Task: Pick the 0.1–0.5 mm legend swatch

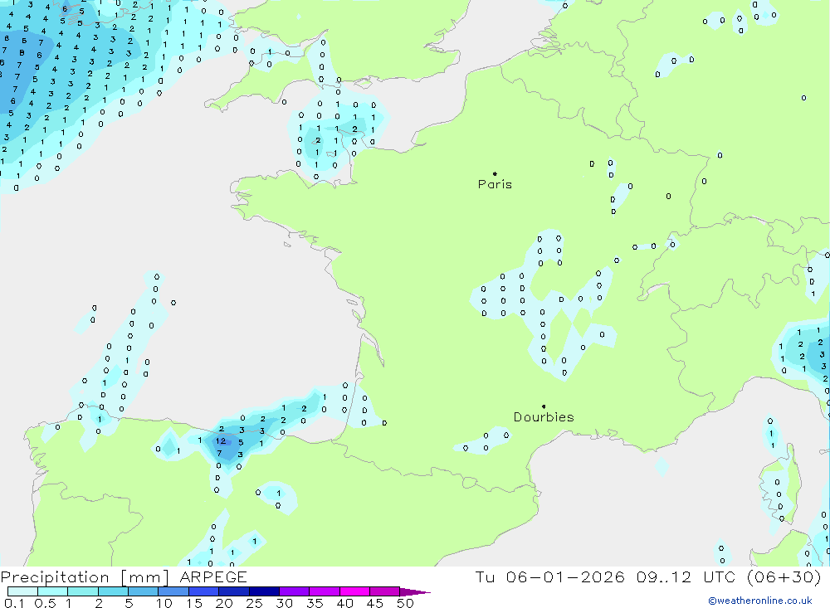Action: point(22,591)
